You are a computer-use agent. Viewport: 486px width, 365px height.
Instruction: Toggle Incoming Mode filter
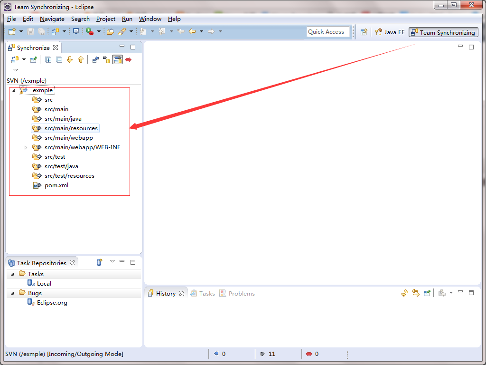click(x=95, y=59)
